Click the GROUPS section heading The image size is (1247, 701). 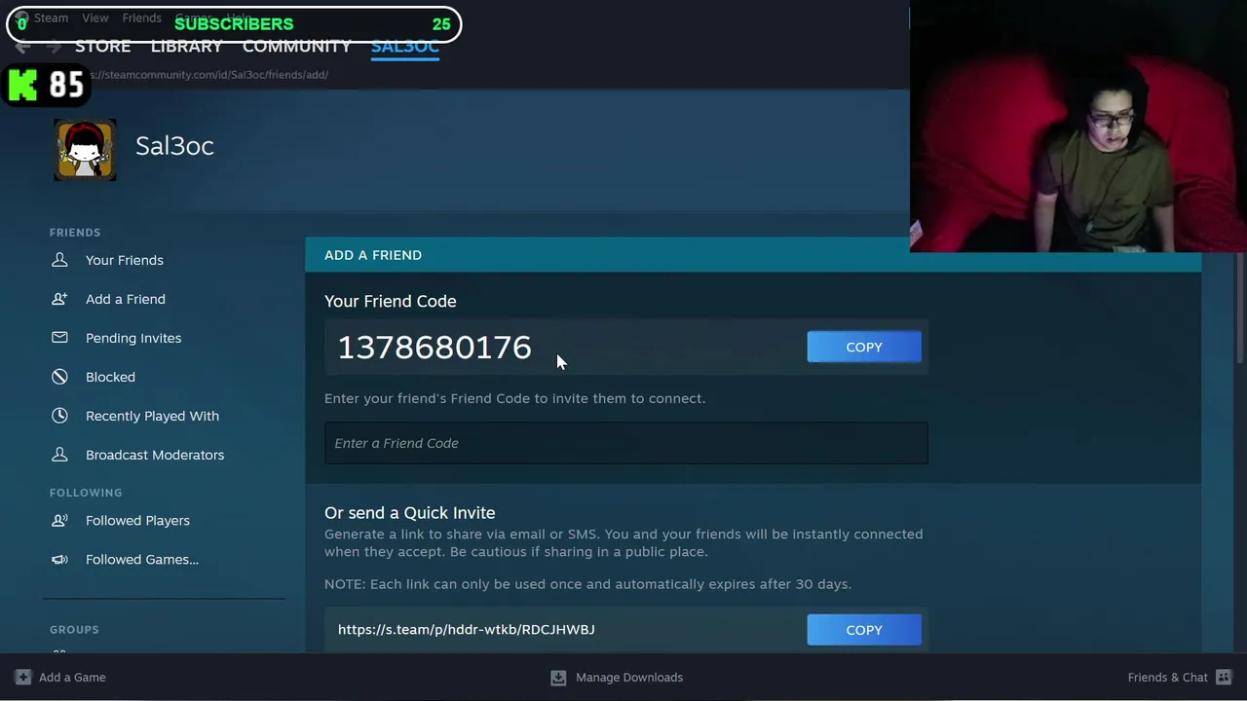(x=74, y=630)
